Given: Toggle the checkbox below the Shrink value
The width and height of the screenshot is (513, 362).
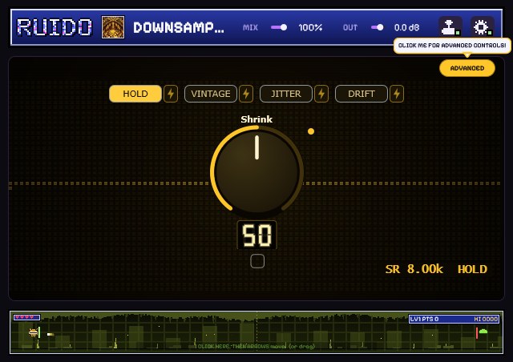Looking at the screenshot, I should [x=257, y=261].
